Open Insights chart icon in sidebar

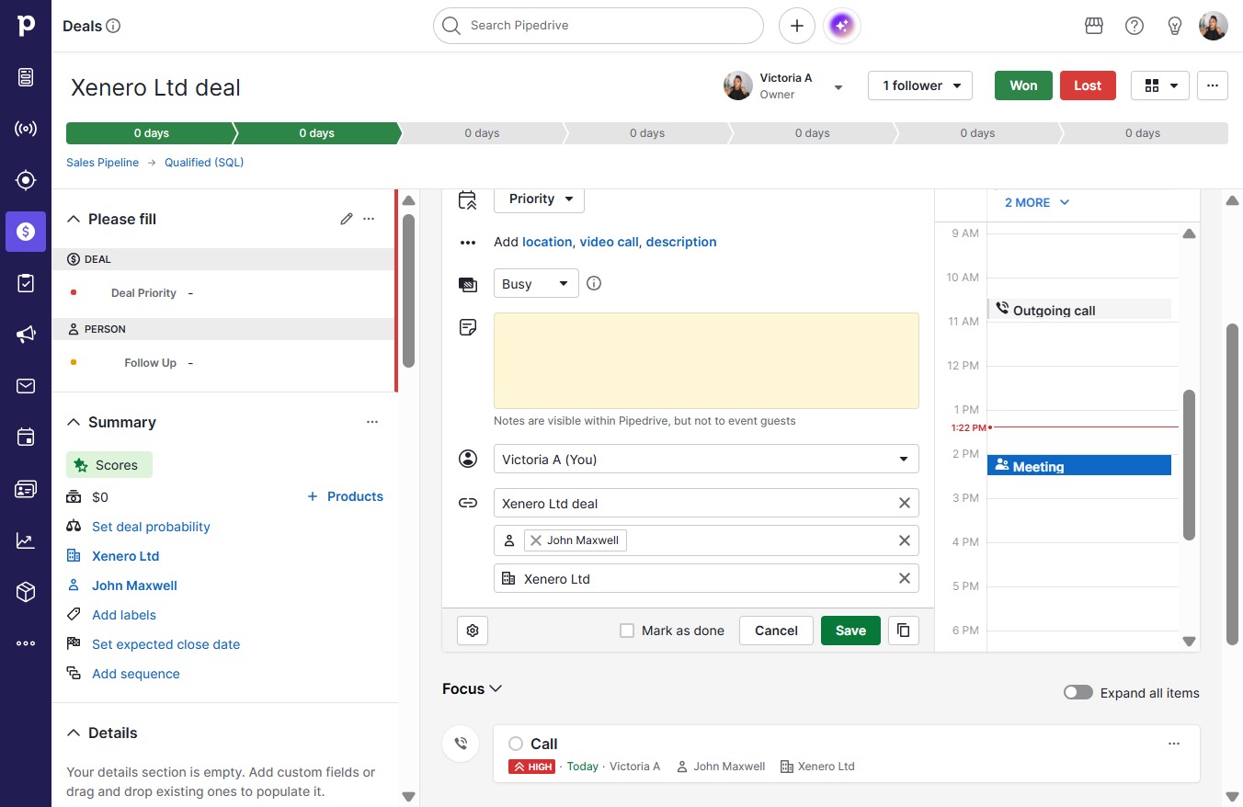click(26, 540)
